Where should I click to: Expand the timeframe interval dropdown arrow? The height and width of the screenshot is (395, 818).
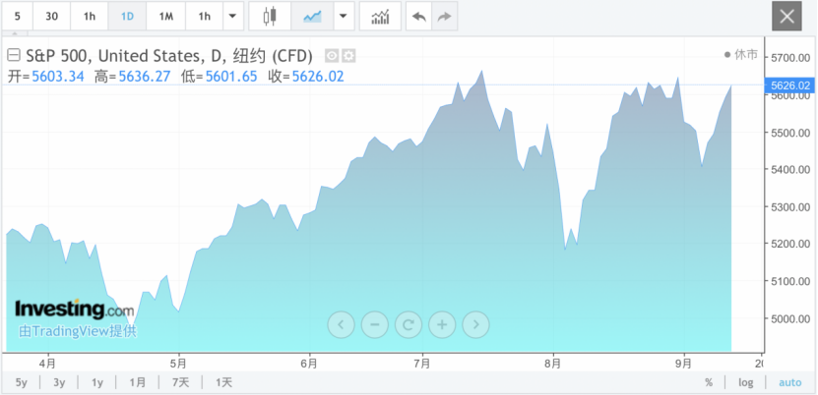[232, 17]
